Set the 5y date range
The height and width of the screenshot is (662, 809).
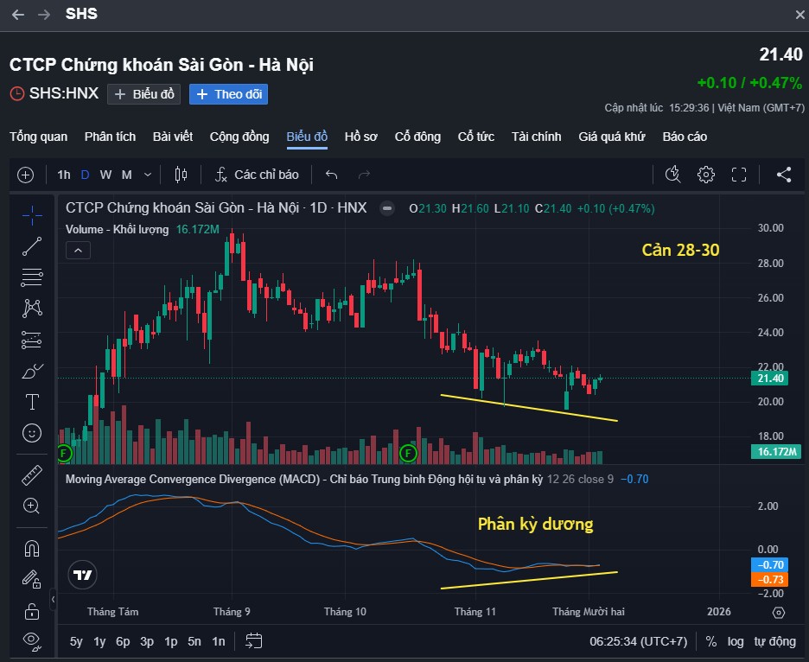pyautogui.click(x=76, y=641)
